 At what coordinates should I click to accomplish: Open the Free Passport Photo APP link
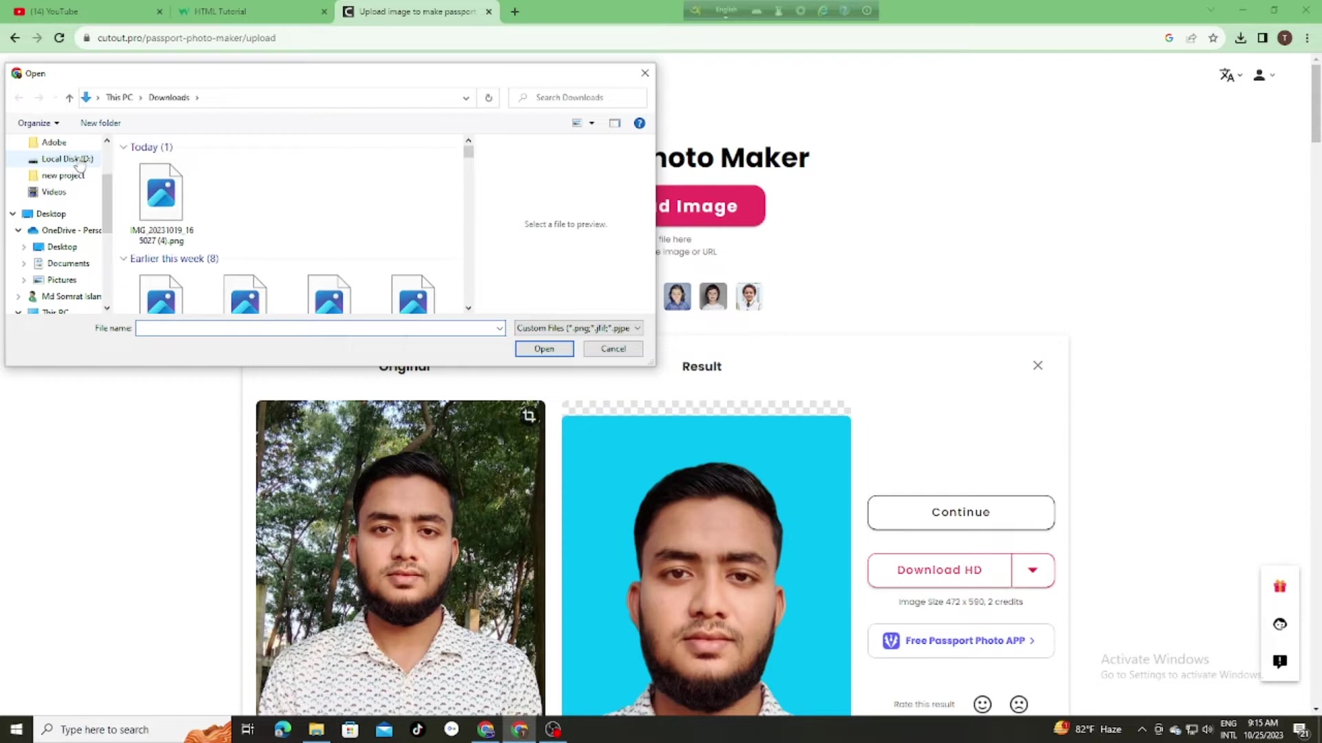[x=960, y=640]
